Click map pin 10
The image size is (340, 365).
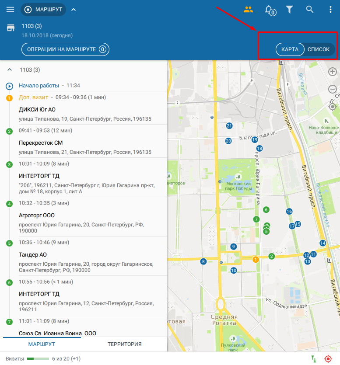coord(234,270)
